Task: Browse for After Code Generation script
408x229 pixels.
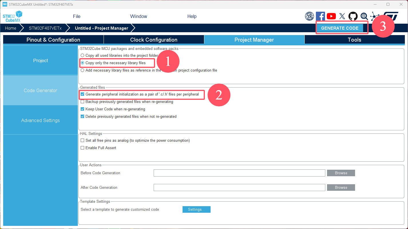Action: [341, 187]
